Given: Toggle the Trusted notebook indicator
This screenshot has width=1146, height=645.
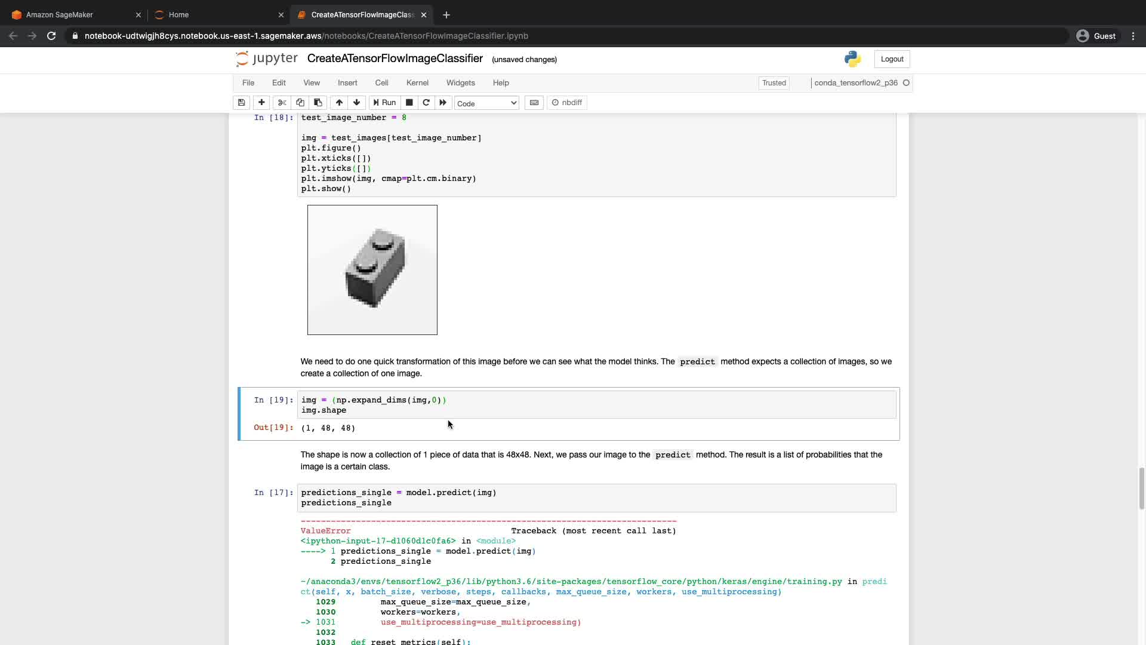Looking at the screenshot, I should tap(774, 83).
